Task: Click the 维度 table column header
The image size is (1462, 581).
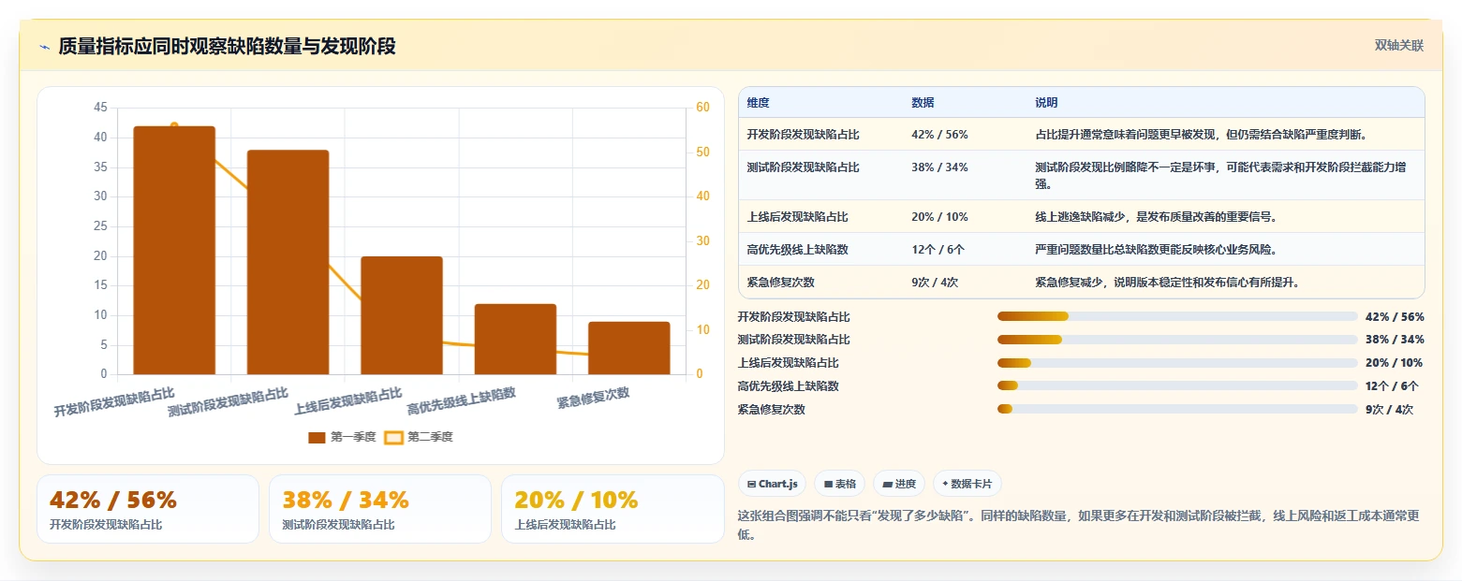Action: 758,103
